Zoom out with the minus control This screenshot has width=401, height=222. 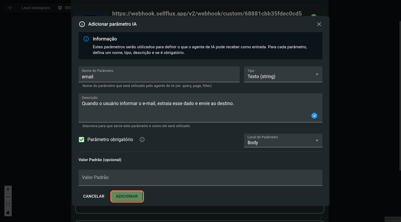click(8, 197)
